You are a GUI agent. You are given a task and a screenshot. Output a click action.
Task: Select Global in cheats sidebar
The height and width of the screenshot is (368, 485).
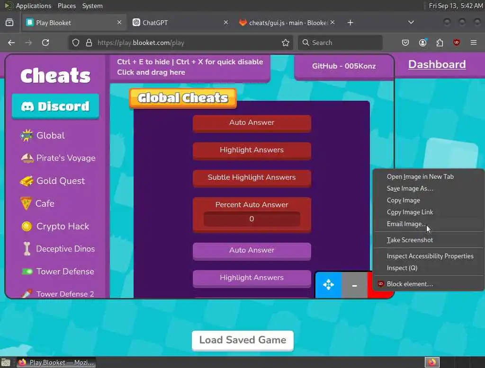pos(43,135)
